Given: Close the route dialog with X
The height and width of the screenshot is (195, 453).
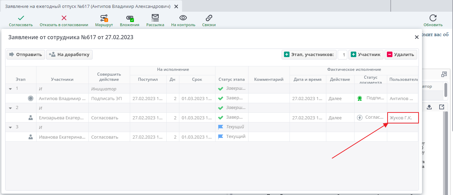Looking at the screenshot, I should (x=417, y=37).
